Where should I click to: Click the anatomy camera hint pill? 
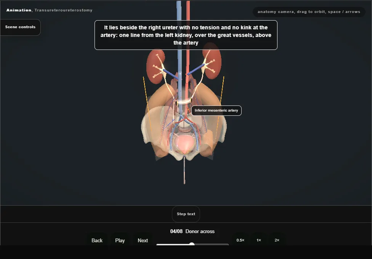(x=309, y=12)
